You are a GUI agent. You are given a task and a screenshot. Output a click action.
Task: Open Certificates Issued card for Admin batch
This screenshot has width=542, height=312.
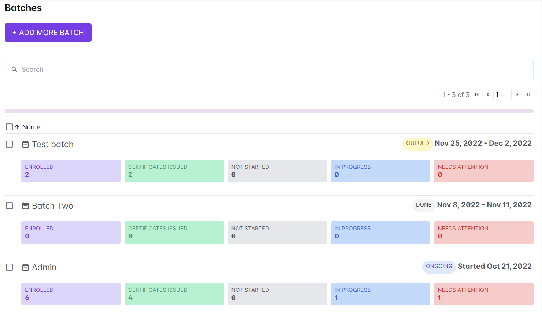click(174, 294)
